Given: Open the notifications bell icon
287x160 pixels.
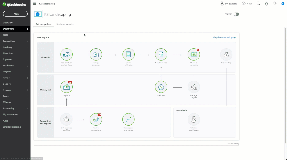Looking at the screenshot, I should click(x=267, y=4).
